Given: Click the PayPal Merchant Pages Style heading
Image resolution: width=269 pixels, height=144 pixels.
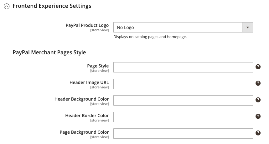Looking at the screenshot, I should 49,52.
